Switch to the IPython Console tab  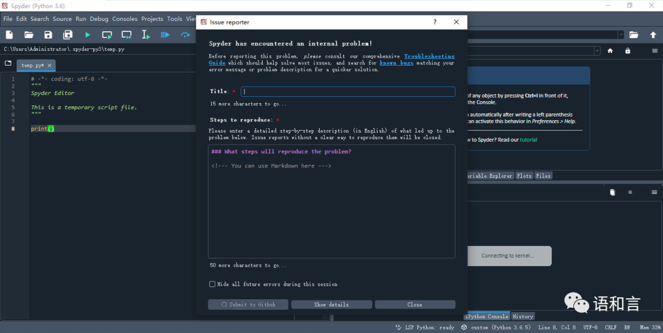(487, 316)
